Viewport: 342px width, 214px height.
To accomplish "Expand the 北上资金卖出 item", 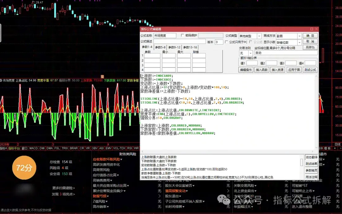I will point(245,191).
